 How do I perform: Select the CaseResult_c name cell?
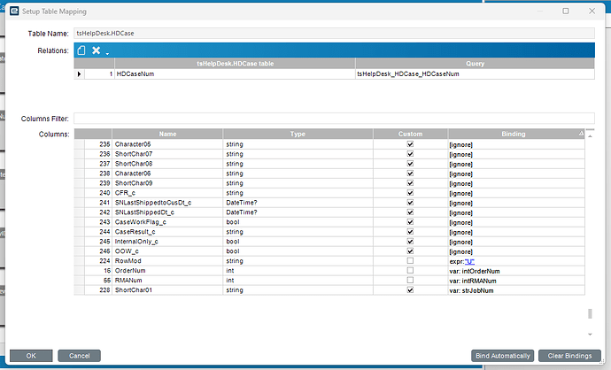(167, 232)
